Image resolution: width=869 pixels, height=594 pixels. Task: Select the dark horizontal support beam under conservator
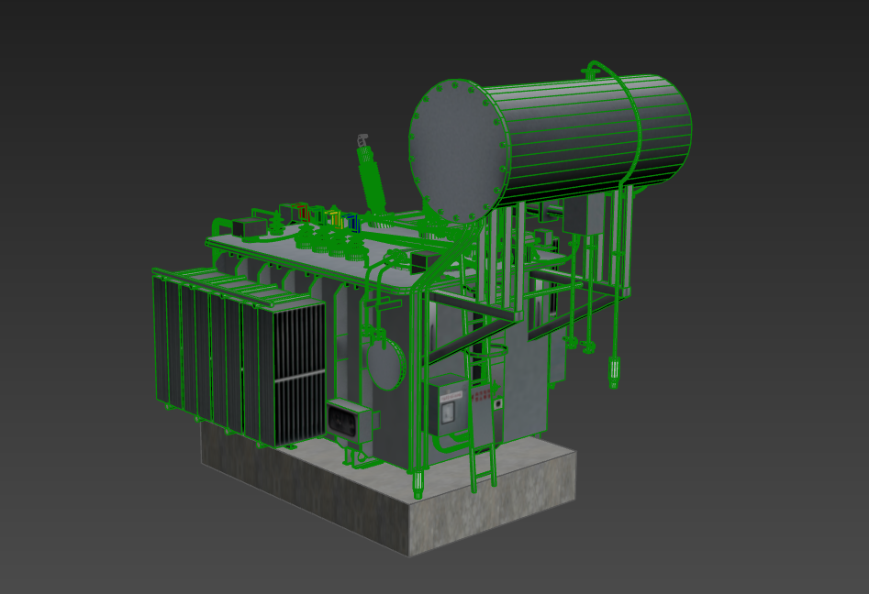(x=494, y=317)
